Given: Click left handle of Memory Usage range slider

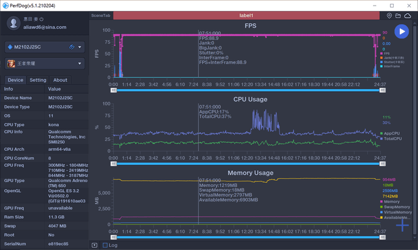Looking at the screenshot, I should point(114,237).
